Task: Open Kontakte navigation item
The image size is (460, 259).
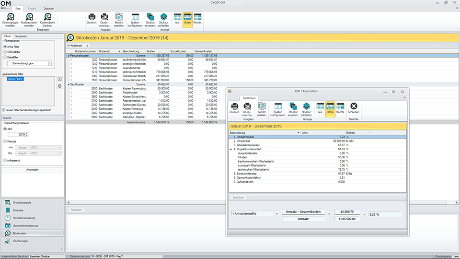Action: [32, 210]
